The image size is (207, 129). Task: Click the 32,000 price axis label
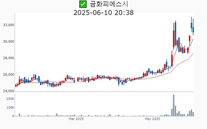coord(9,25)
